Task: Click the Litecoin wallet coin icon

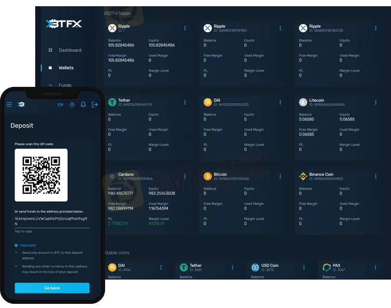Action: [303, 102]
